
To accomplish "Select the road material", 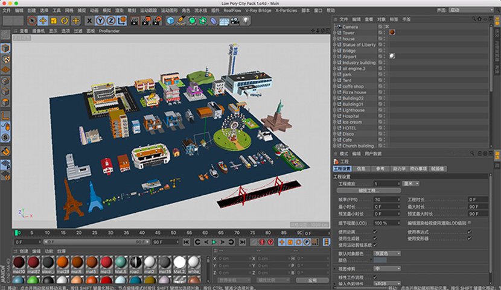I will pyautogui.click(x=135, y=265).
